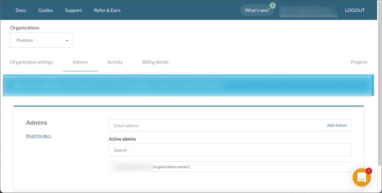The width and height of the screenshot is (382, 193).
Task: Go to Guides in the top bar
Action: click(45, 10)
